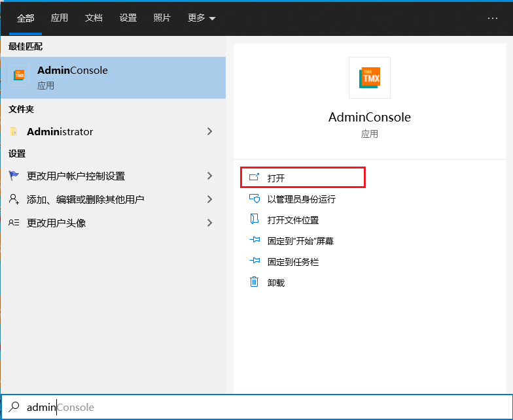Switch to the 照片 tab
Image resolution: width=513 pixels, height=420 pixels.
coord(162,18)
